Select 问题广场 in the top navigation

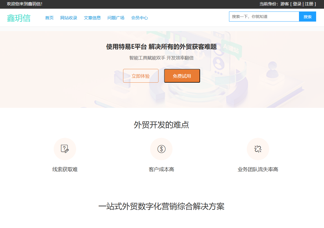(x=116, y=18)
